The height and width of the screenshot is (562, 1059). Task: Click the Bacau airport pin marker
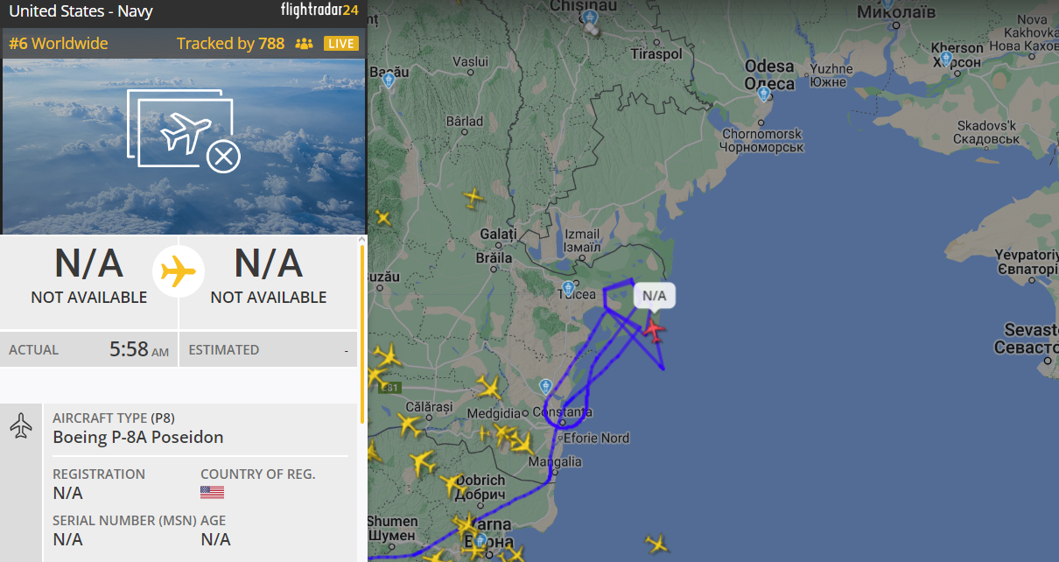click(389, 80)
